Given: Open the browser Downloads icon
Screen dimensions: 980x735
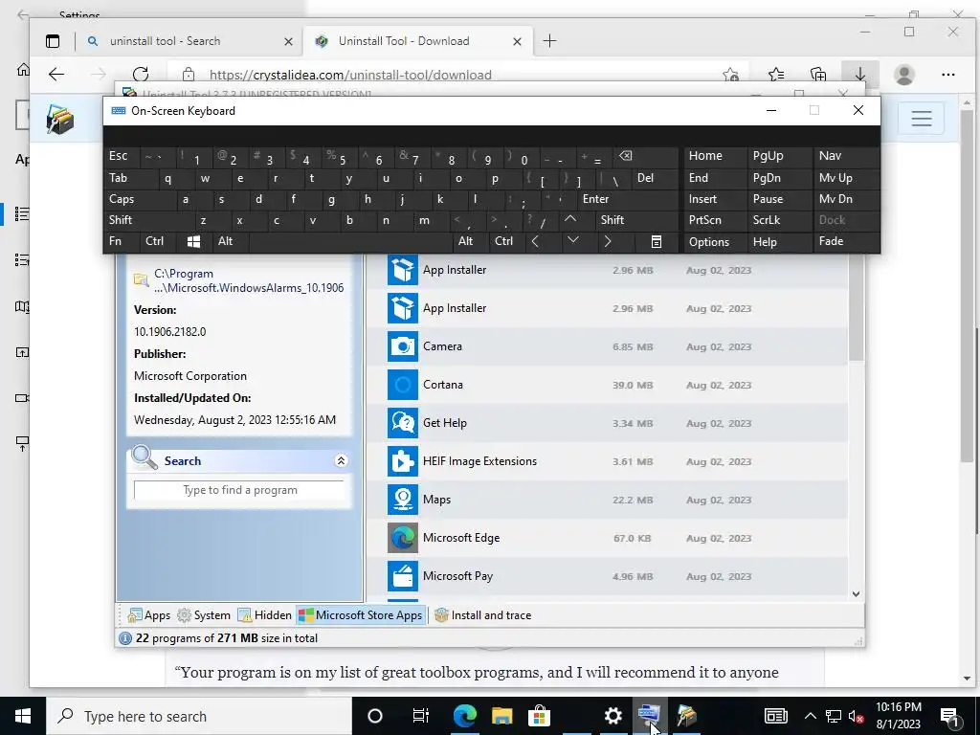Looking at the screenshot, I should tap(860, 75).
